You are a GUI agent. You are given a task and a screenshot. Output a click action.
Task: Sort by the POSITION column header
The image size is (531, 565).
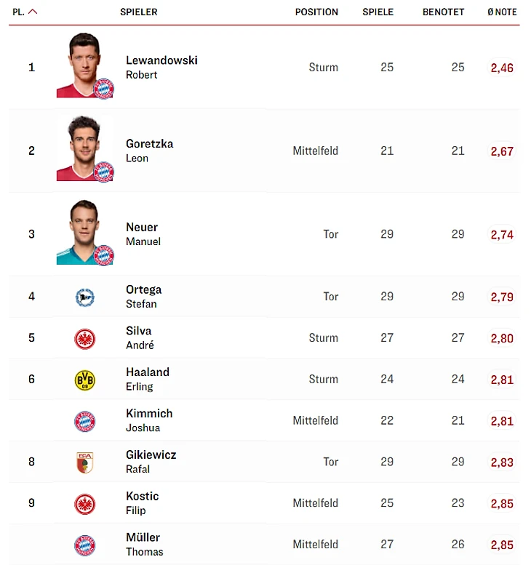[316, 12]
